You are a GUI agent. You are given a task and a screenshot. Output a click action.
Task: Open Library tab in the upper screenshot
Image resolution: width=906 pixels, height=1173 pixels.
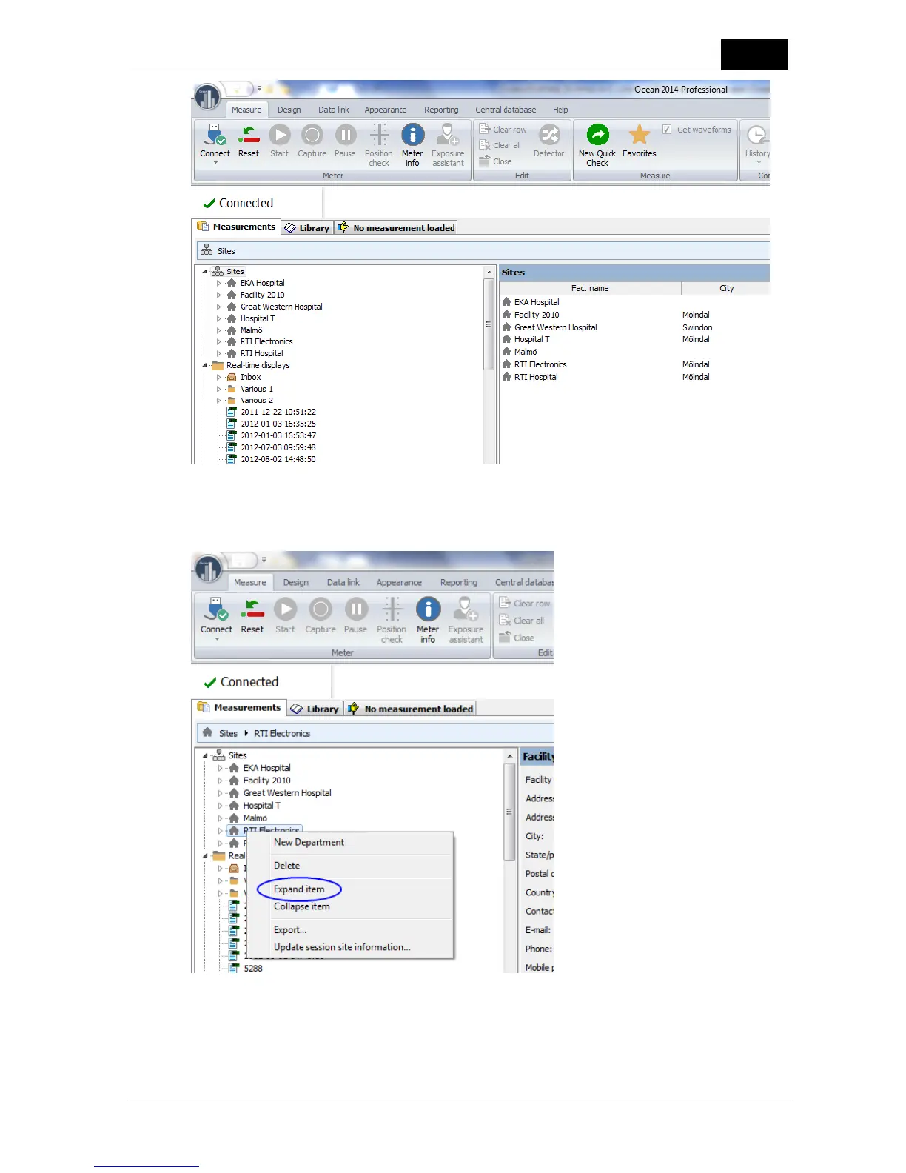[307, 228]
